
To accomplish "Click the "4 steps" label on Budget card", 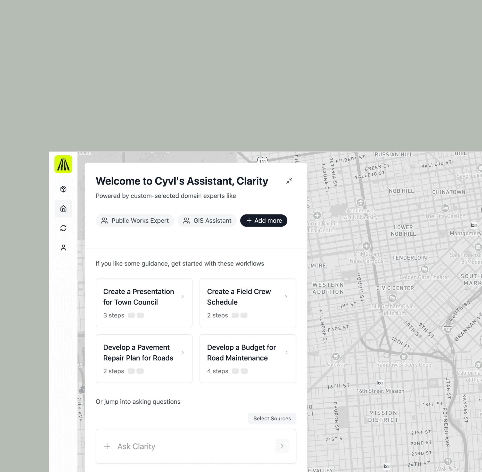I will click(x=218, y=371).
